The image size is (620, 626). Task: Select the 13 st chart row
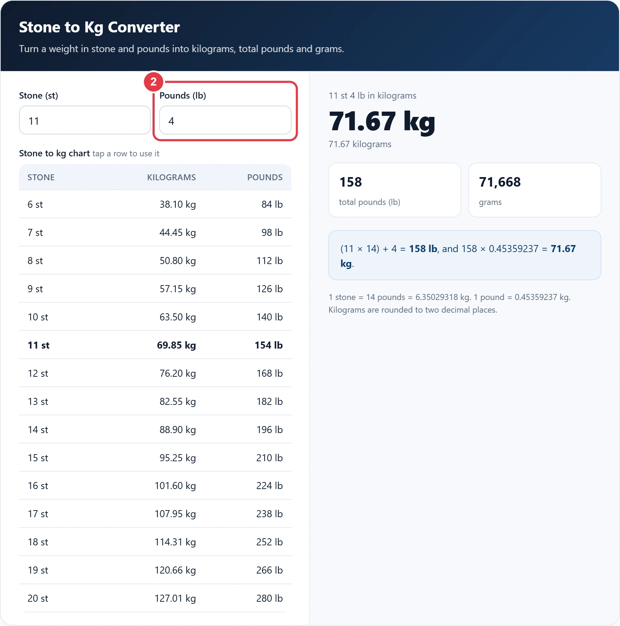[155, 401]
